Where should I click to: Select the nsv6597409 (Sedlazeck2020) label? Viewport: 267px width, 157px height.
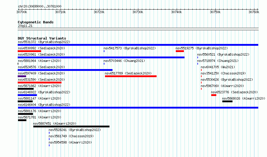point(41,73)
